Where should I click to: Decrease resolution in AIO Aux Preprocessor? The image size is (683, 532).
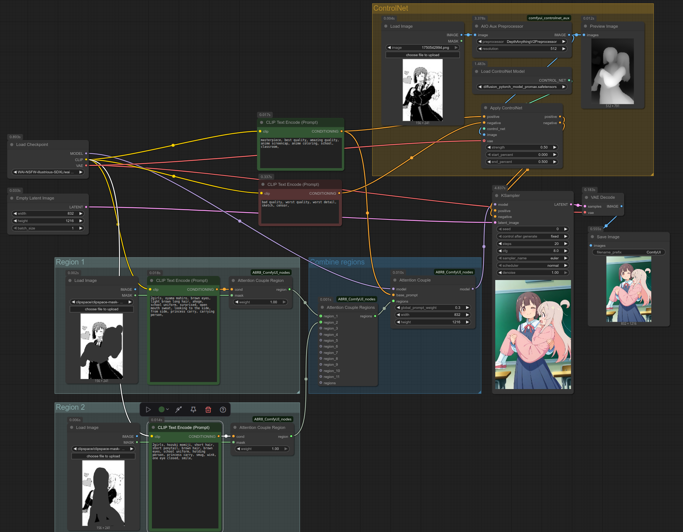[480, 49]
